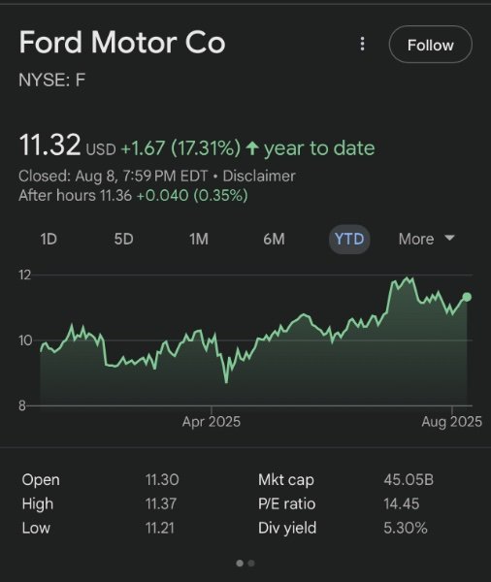Image resolution: width=491 pixels, height=582 pixels.
Task: Click the Mkt cap value 45.05B
Action: tap(409, 479)
